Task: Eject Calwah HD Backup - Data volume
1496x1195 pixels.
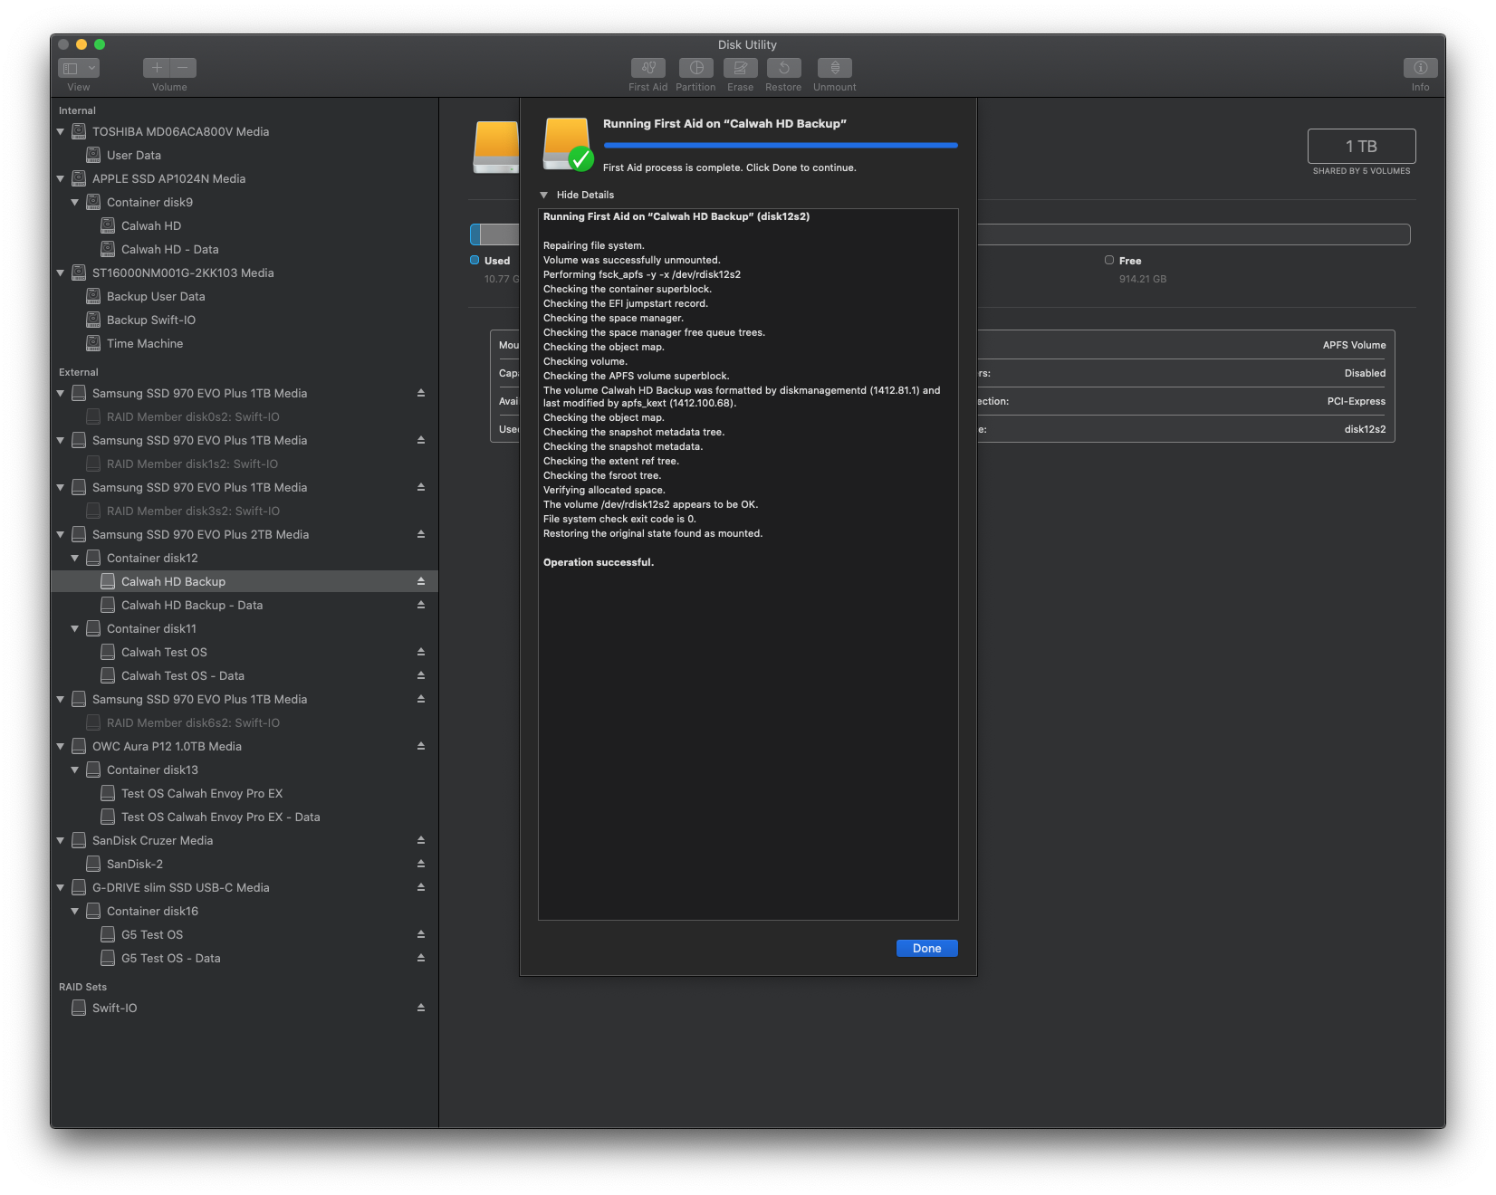Action: (x=421, y=605)
